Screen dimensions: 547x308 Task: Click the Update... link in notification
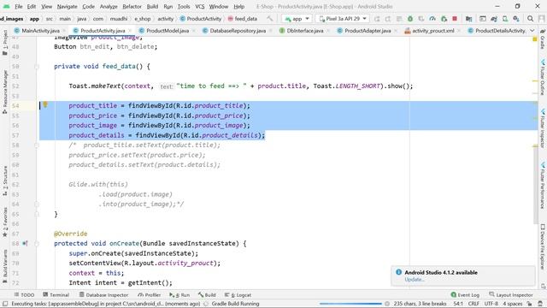pyautogui.click(x=414, y=280)
